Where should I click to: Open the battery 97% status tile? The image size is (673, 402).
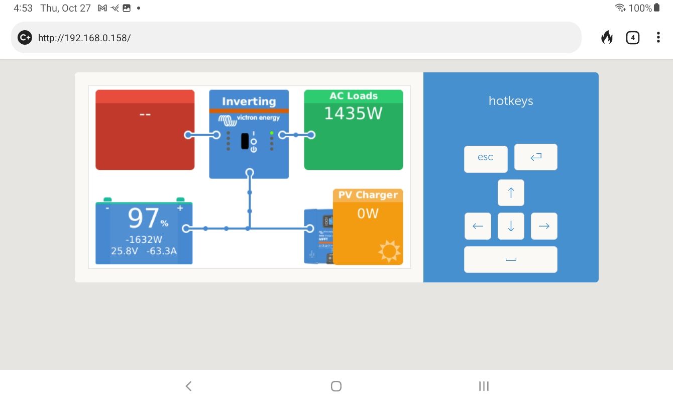pos(144,233)
